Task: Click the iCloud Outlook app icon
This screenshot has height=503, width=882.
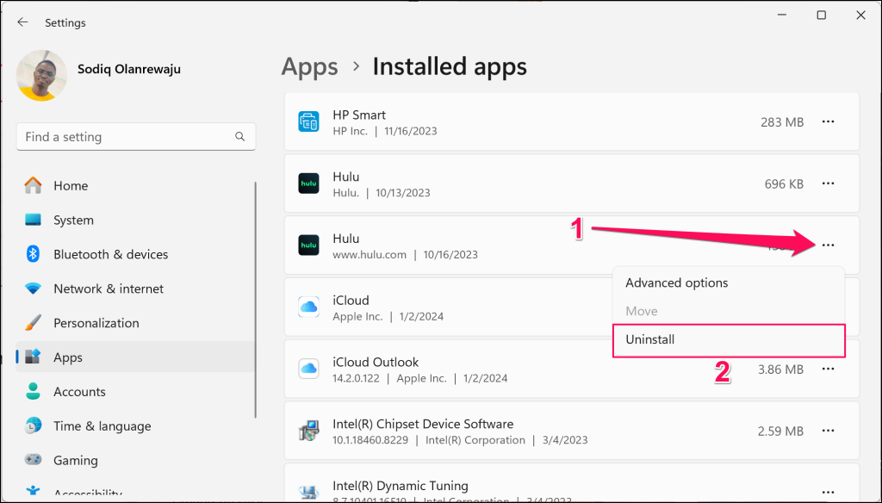Action: click(308, 369)
